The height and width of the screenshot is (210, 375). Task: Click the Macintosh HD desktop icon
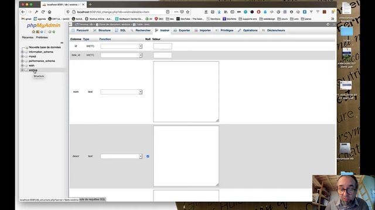click(x=345, y=151)
